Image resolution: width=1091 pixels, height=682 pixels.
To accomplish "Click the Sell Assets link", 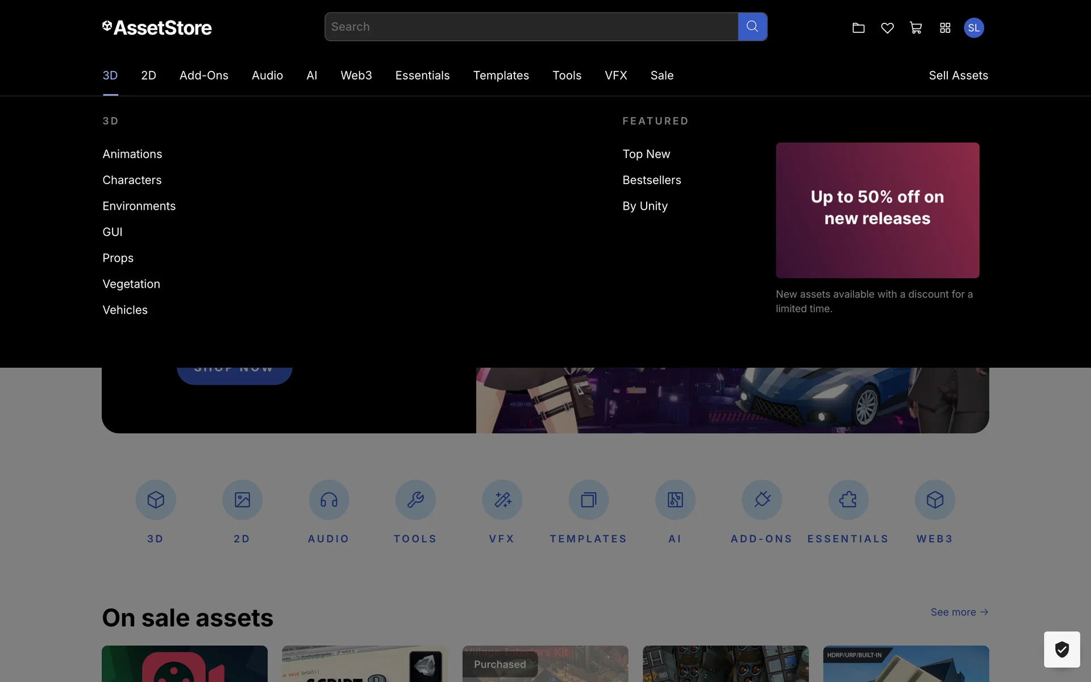I will (958, 76).
